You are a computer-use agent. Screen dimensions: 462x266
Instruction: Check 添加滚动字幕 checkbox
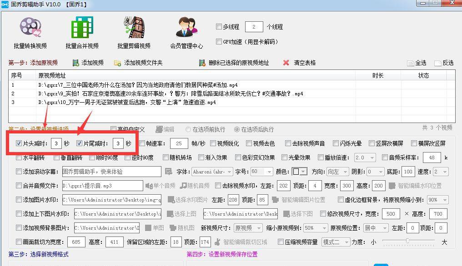point(19,171)
